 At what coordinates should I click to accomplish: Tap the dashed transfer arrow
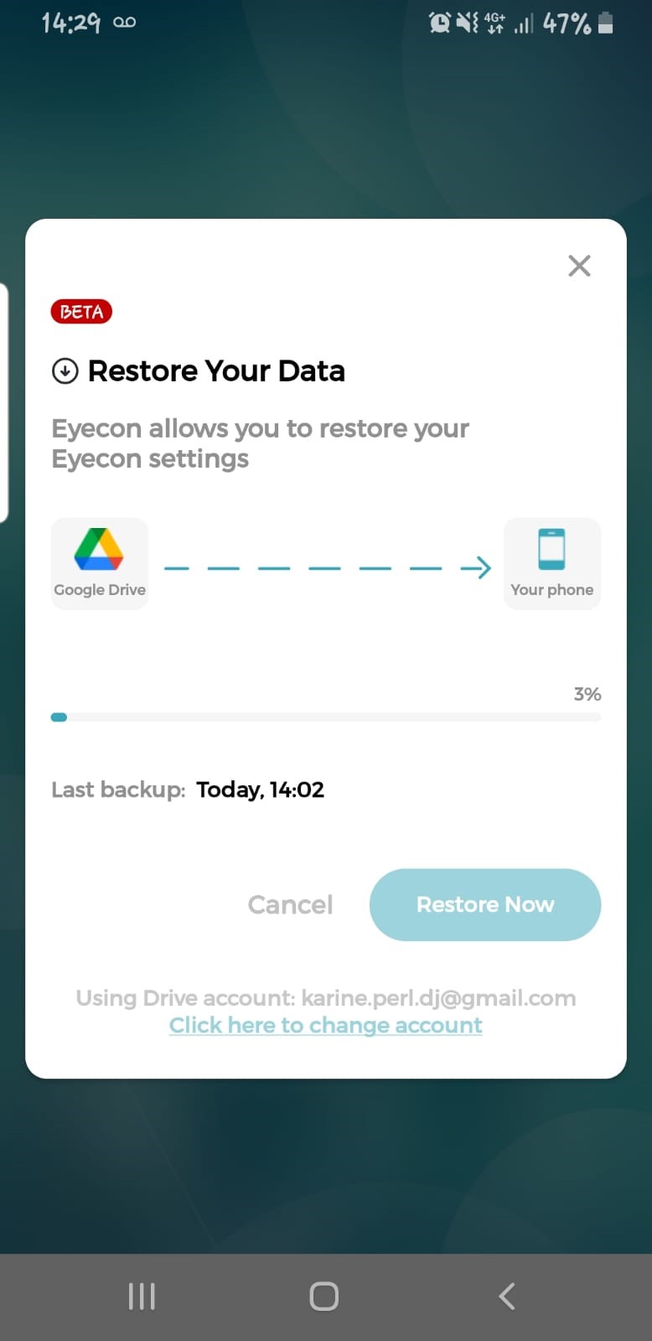tap(327, 568)
